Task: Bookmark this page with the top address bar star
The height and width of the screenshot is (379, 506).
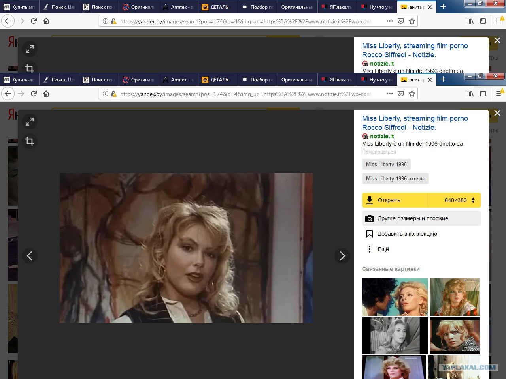Action: click(x=412, y=21)
